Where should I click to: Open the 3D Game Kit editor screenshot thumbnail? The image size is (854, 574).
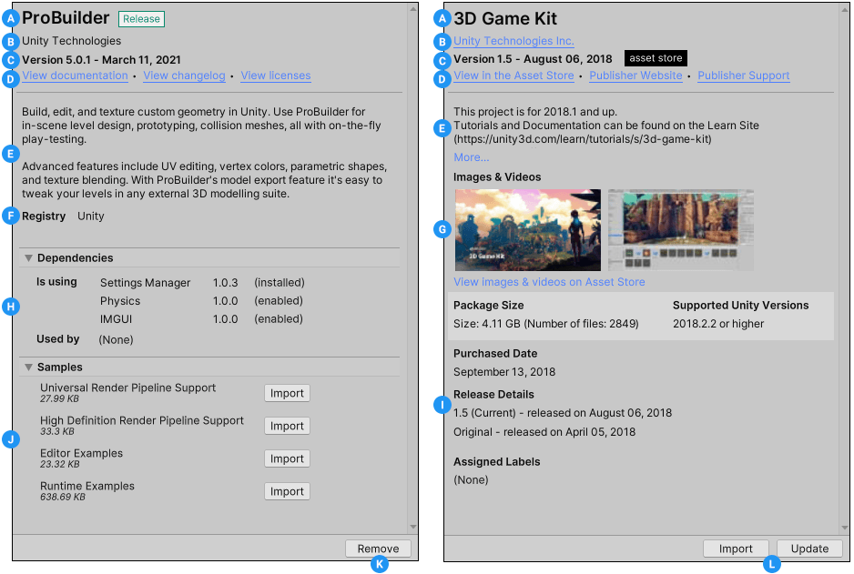pyautogui.click(x=681, y=229)
